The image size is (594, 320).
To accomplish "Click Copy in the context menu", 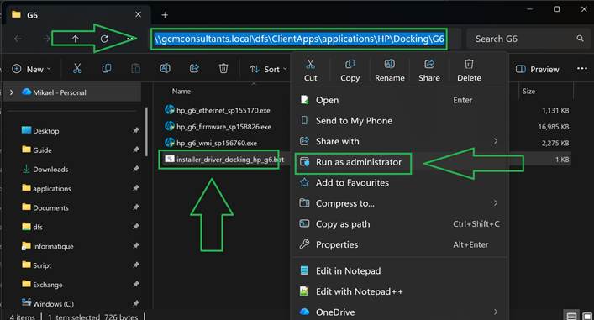I will [350, 71].
